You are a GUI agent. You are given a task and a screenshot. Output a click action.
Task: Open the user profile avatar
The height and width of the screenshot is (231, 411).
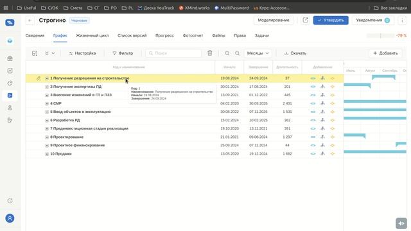[x=10, y=218]
